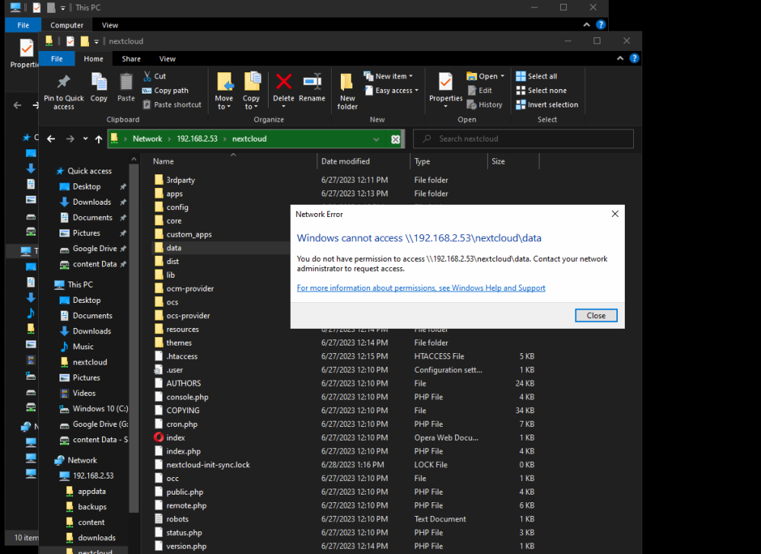Click 192.168.2.53 in the address breadcrumb

pos(197,138)
